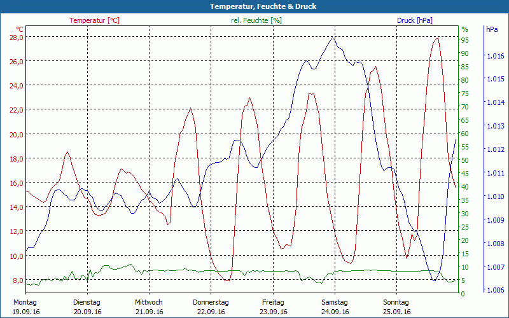Image resolution: width=509 pixels, height=318 pixels.
Task: Click the blue 'hPa' axis unit label
Action: tap(492, 29)
